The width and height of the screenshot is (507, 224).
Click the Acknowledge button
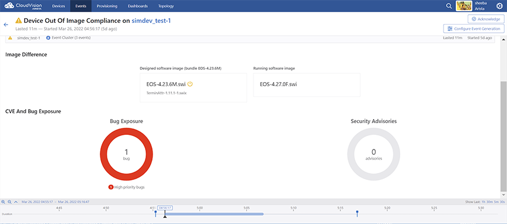[486, 19]
